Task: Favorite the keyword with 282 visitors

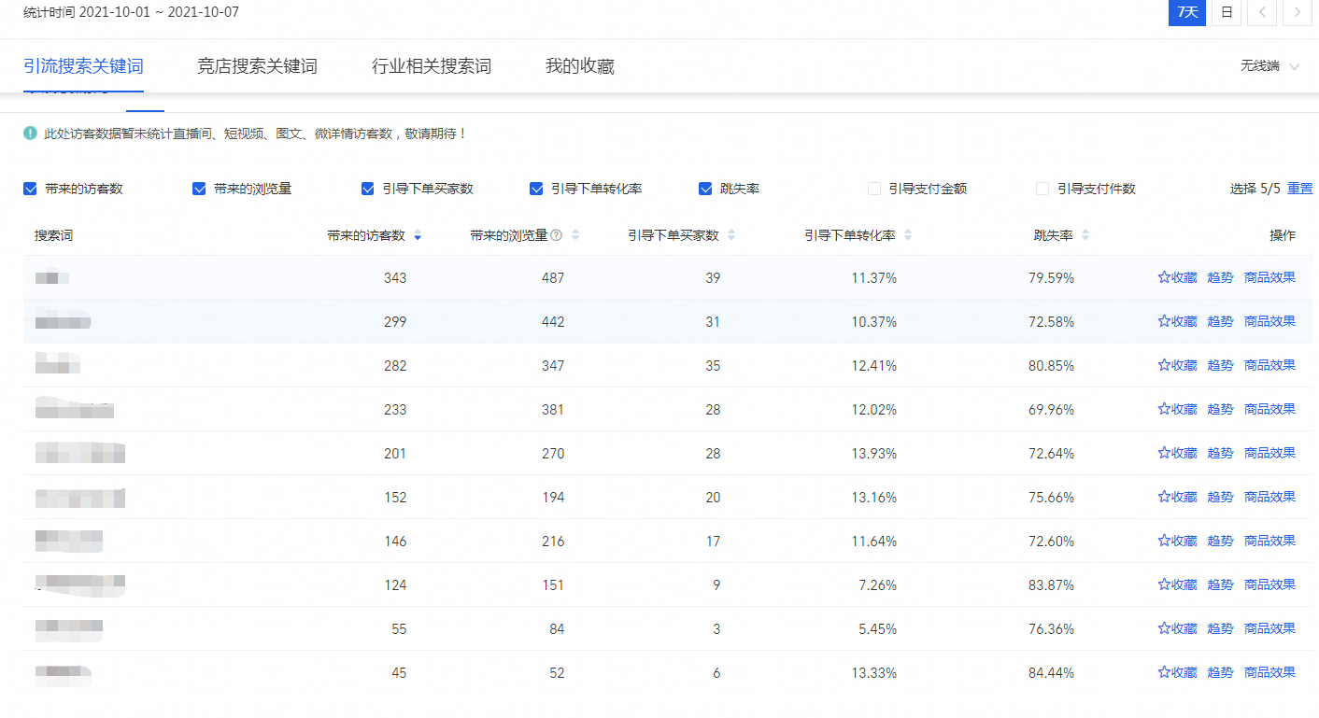Action: coord(1177,365)
